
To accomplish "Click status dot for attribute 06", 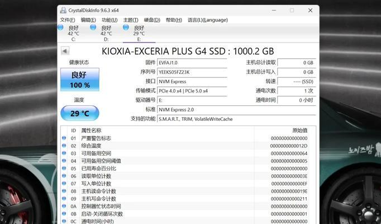I will click(64, 176).
